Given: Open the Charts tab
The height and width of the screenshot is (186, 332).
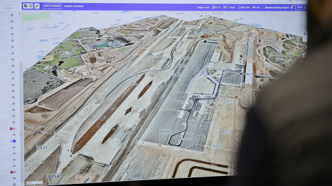Looking at the screenshot, I should click(9, 6).
